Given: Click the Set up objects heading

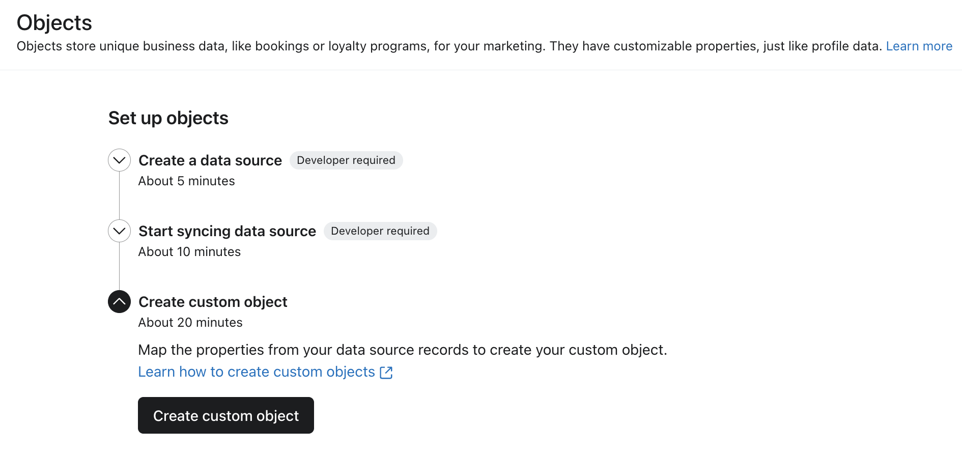Looking at the screenshot, I should (168, 118).
